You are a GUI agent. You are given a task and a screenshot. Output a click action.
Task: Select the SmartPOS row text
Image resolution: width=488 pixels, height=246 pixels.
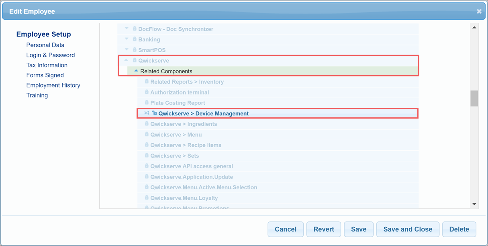[152, 50]
